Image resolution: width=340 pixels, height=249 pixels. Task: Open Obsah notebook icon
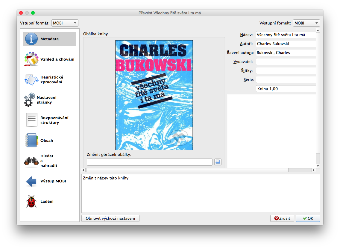coord(31,140)
